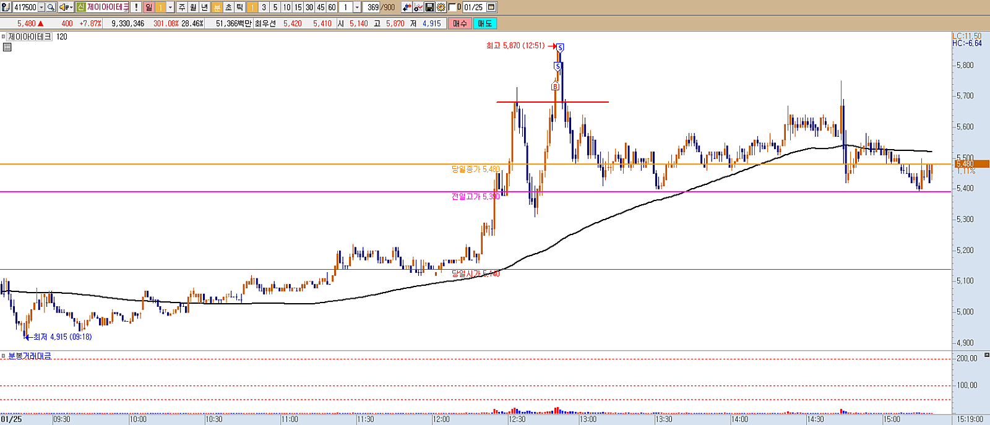Switch to 년 yearly chart
The width and height of the screenshot is (990, 425).
[x=204, y=7]
